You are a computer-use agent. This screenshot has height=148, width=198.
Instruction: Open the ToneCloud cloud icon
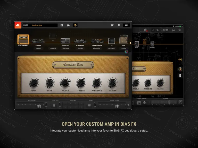(x=18, y=25)
